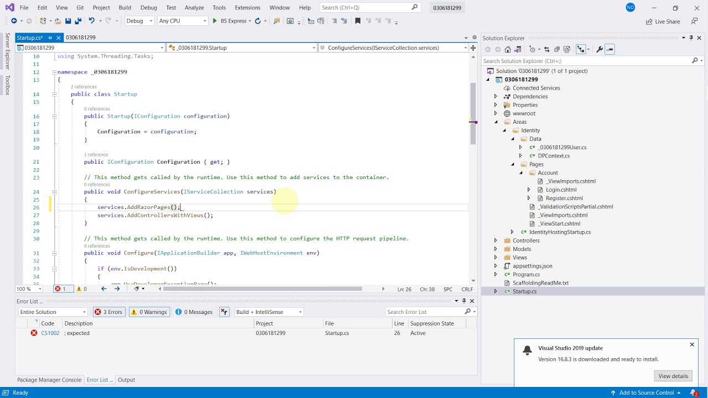Click Show All Files icon in Solution Explorer
This screenshot has height=398, width=708.
(x=567, y=49)
